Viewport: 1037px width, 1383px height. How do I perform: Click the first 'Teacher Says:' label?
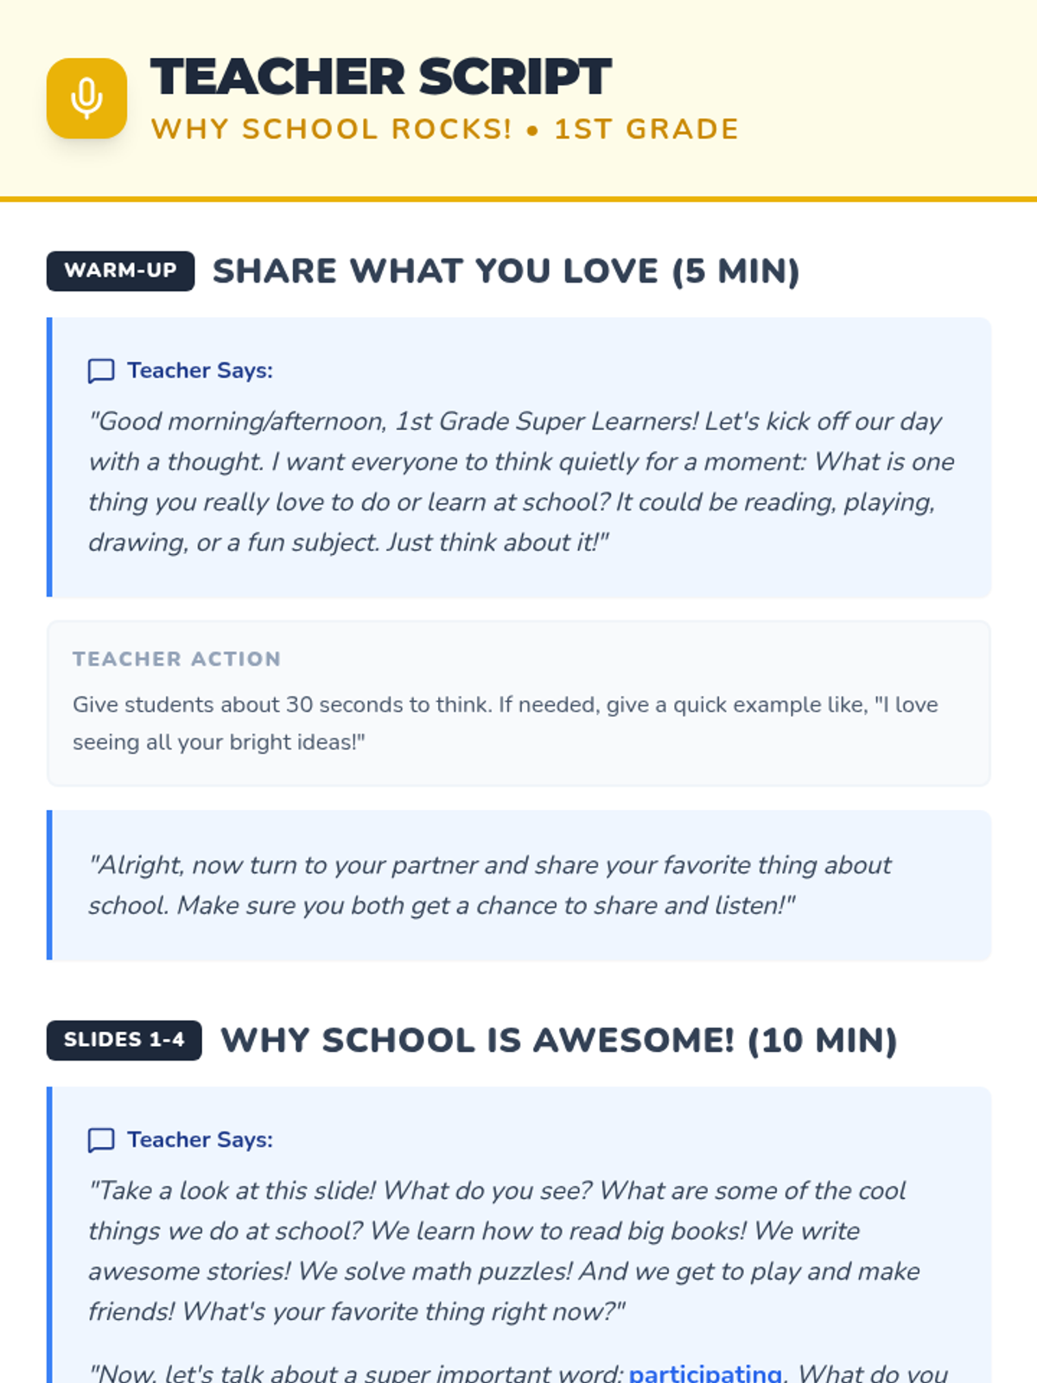(x=200, y=371)
